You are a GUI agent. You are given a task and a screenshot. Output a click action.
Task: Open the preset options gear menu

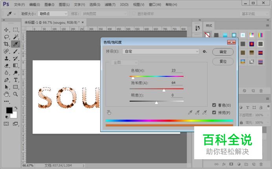205,51
